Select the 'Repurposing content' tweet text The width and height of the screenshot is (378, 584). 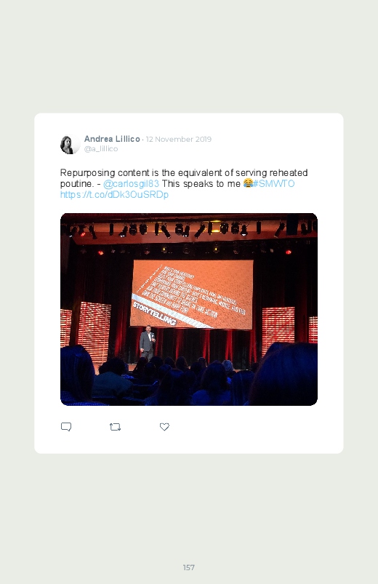point(184,183)
